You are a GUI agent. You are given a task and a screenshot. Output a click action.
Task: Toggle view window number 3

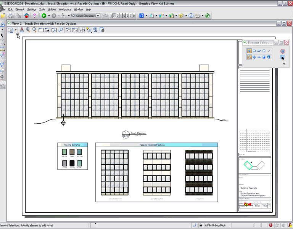[118, 16]
